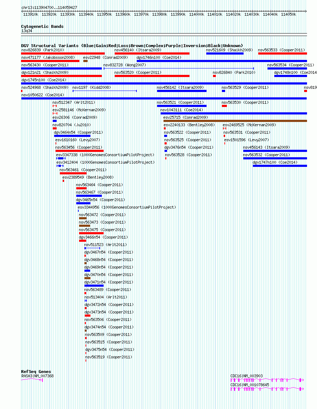
Task: Select the DGV Structural Variants track heading
Action: pos(132,46)
